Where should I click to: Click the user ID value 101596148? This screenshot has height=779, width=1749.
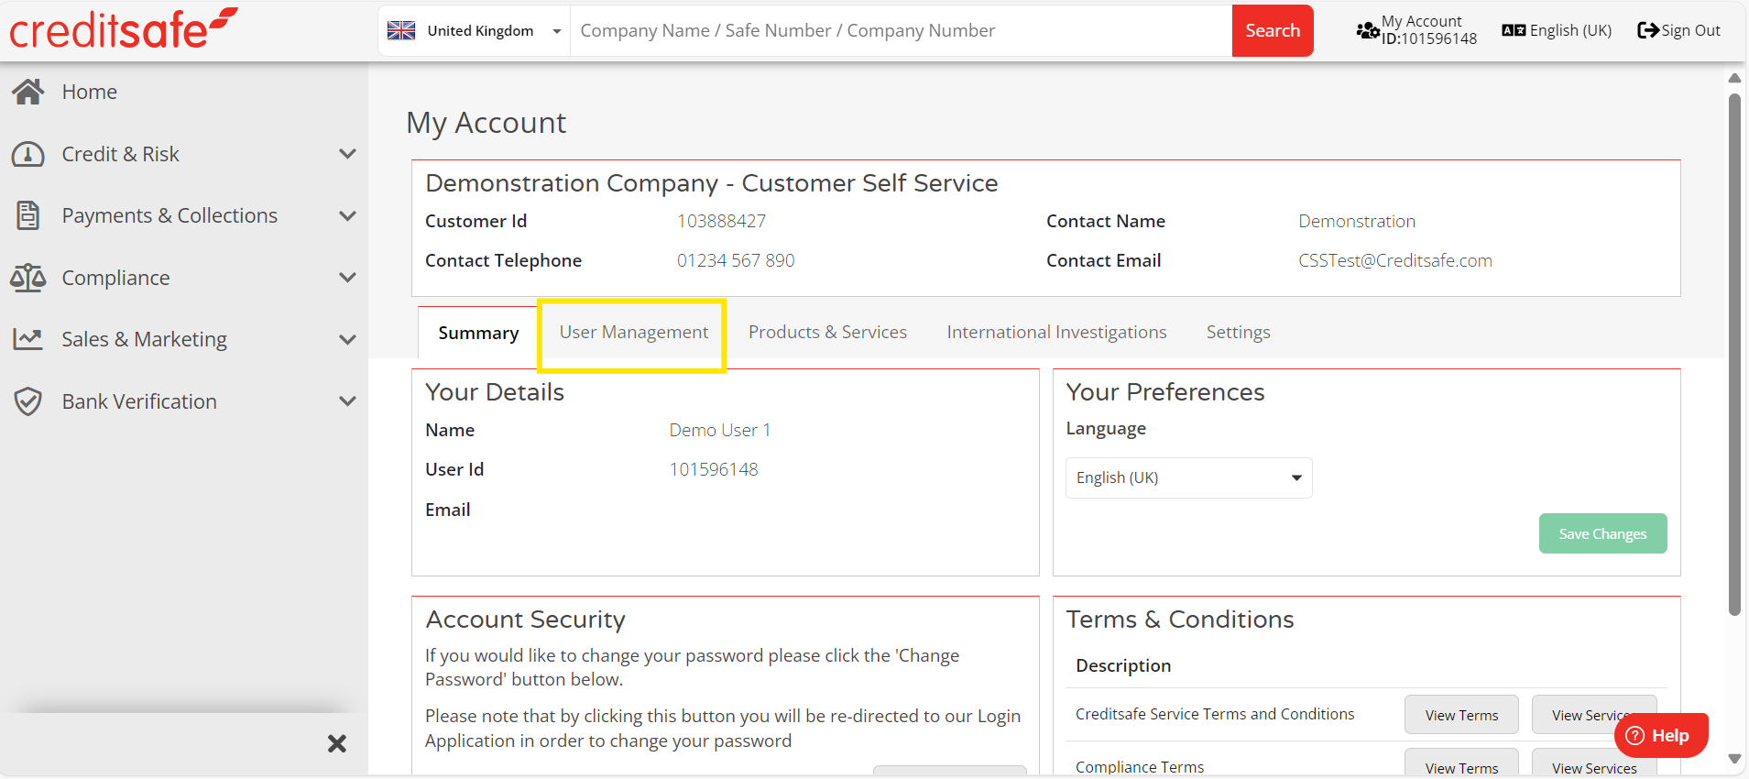pyautogui.click(x=714, y=469)
